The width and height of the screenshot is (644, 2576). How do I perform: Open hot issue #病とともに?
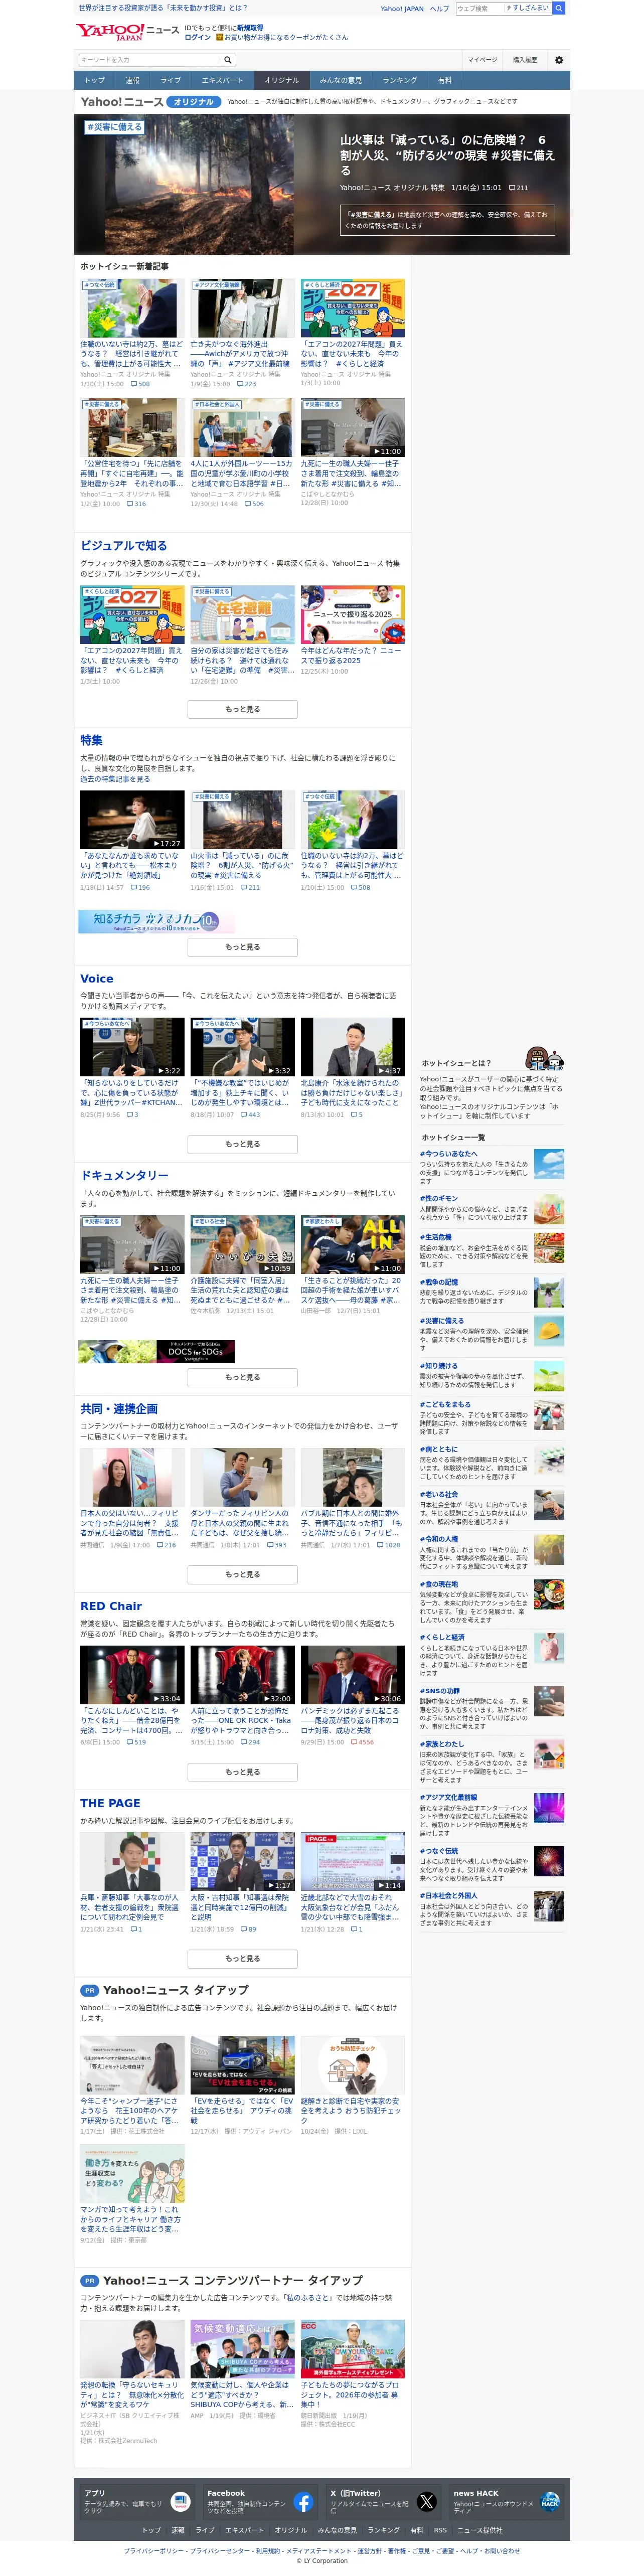click(439, 1449)
